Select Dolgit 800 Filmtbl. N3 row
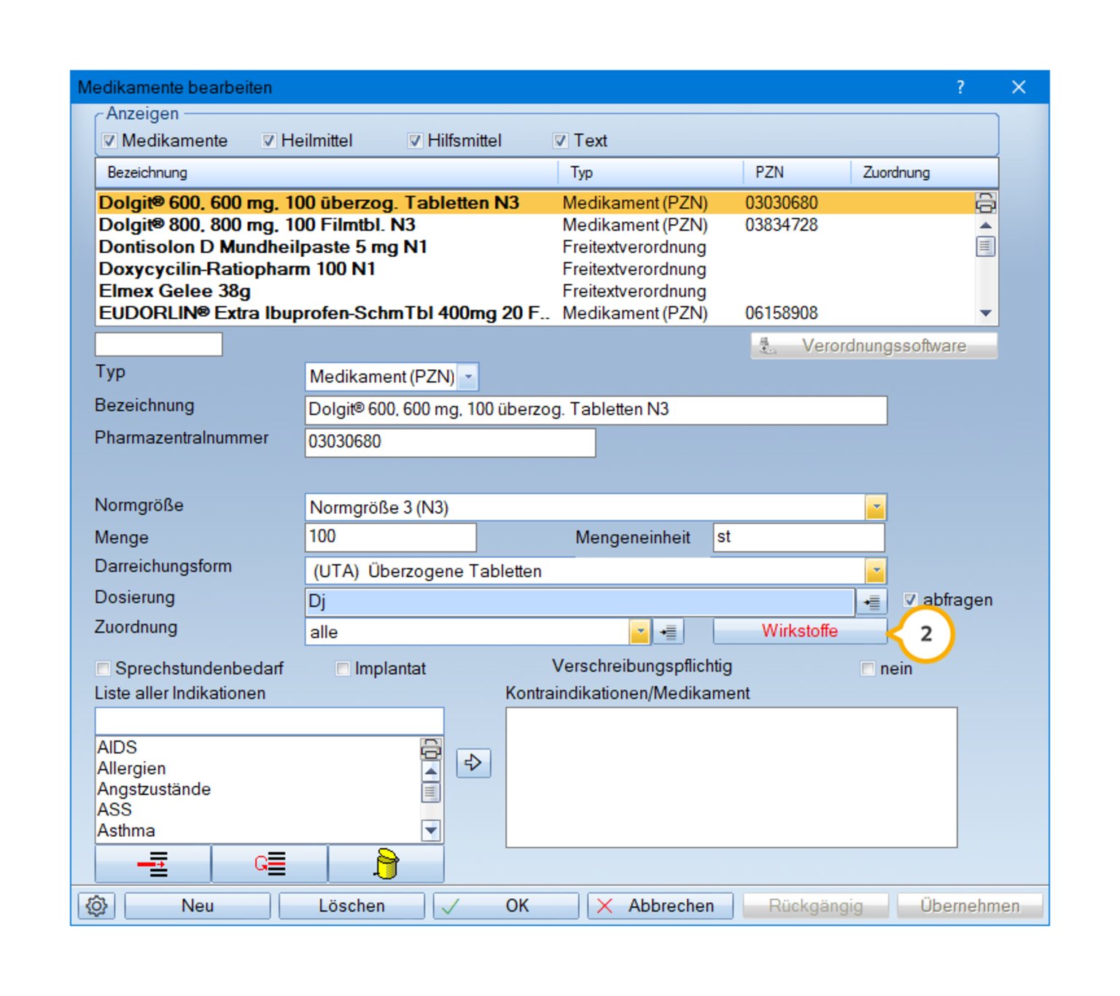The height and width of the screenshot is (996, 1120). (x=535, y=225)
